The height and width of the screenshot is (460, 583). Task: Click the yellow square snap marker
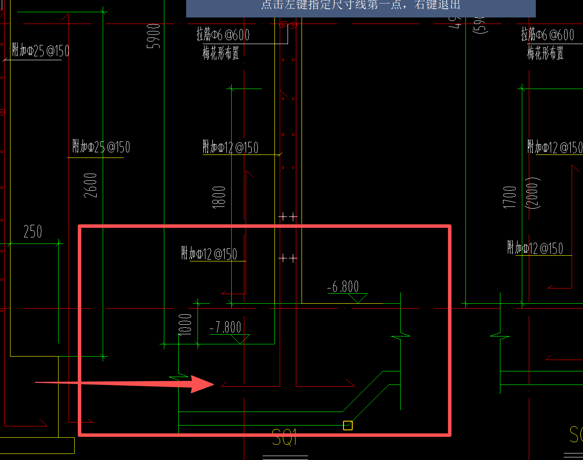coord(348,425)
